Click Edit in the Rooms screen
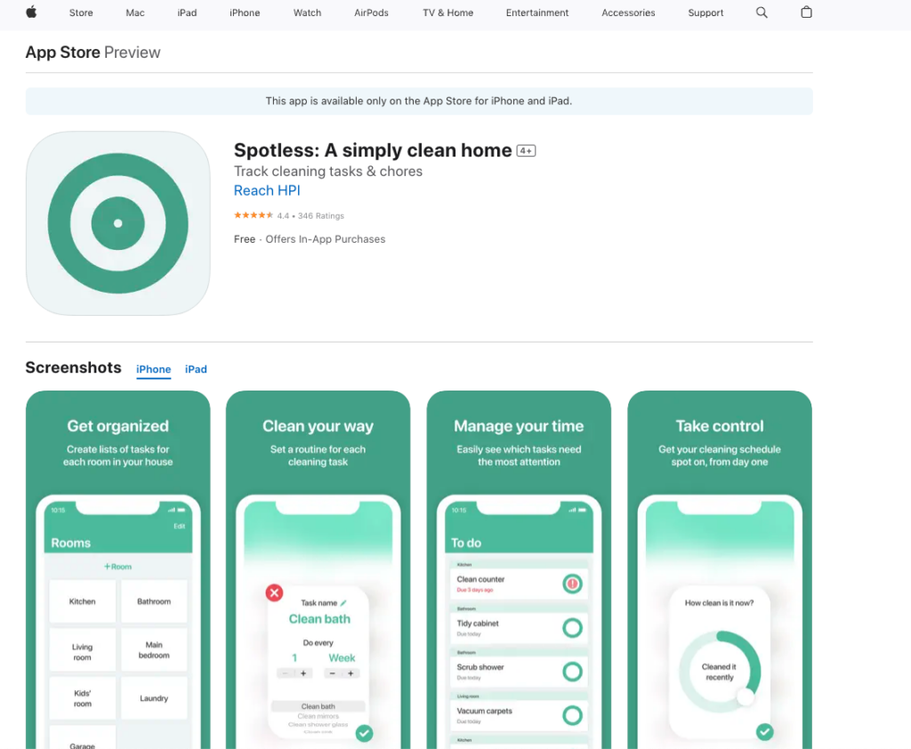Screen dimensions: 911x749 (180, 527)
